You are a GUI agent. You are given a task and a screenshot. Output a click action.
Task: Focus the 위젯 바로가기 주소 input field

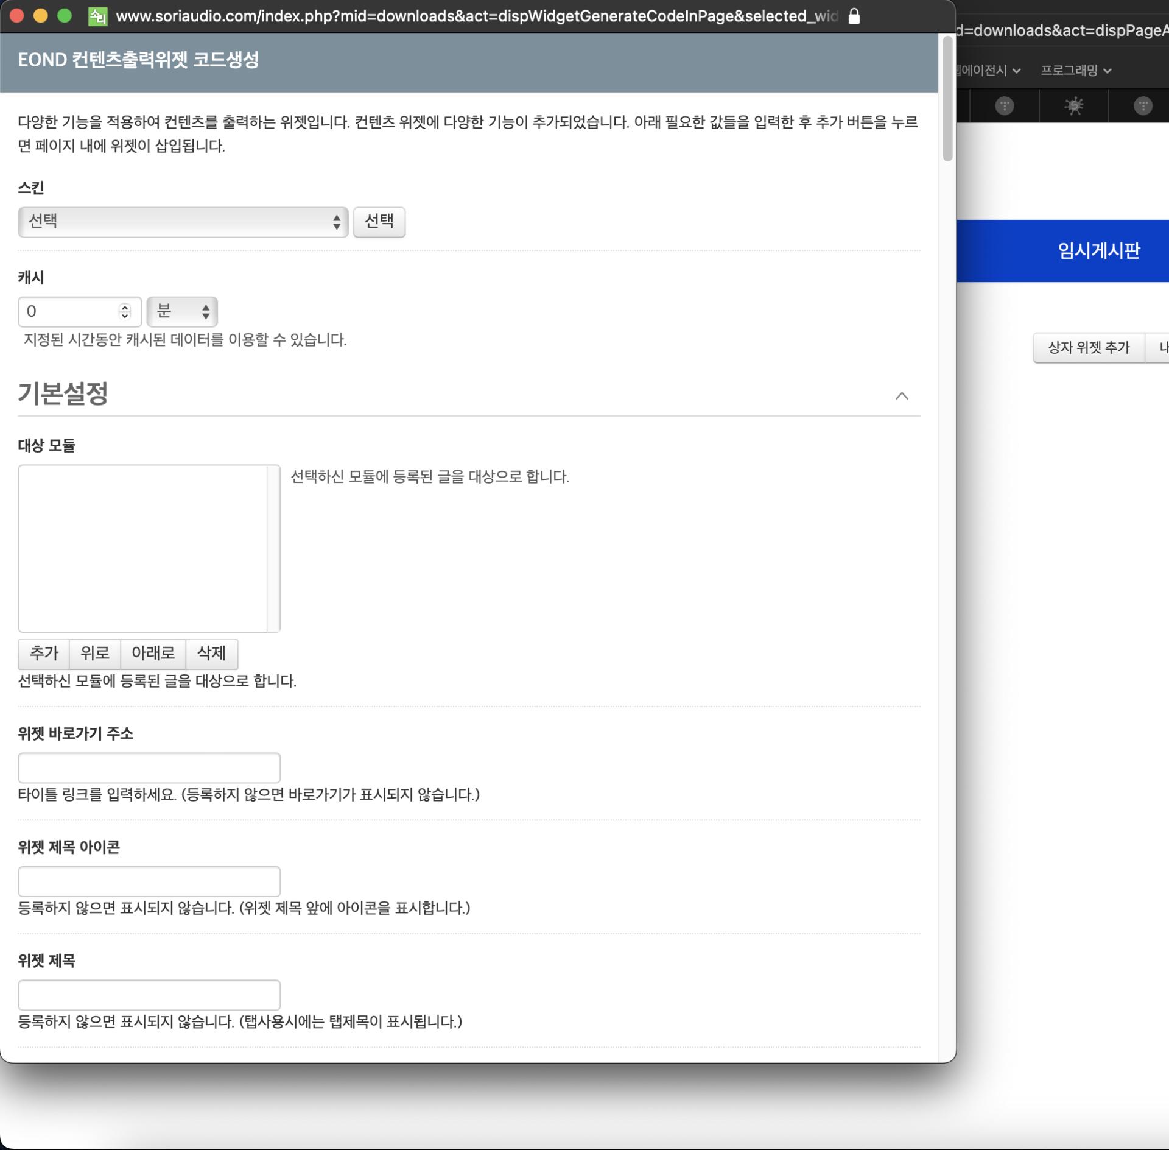coord(149,768)
